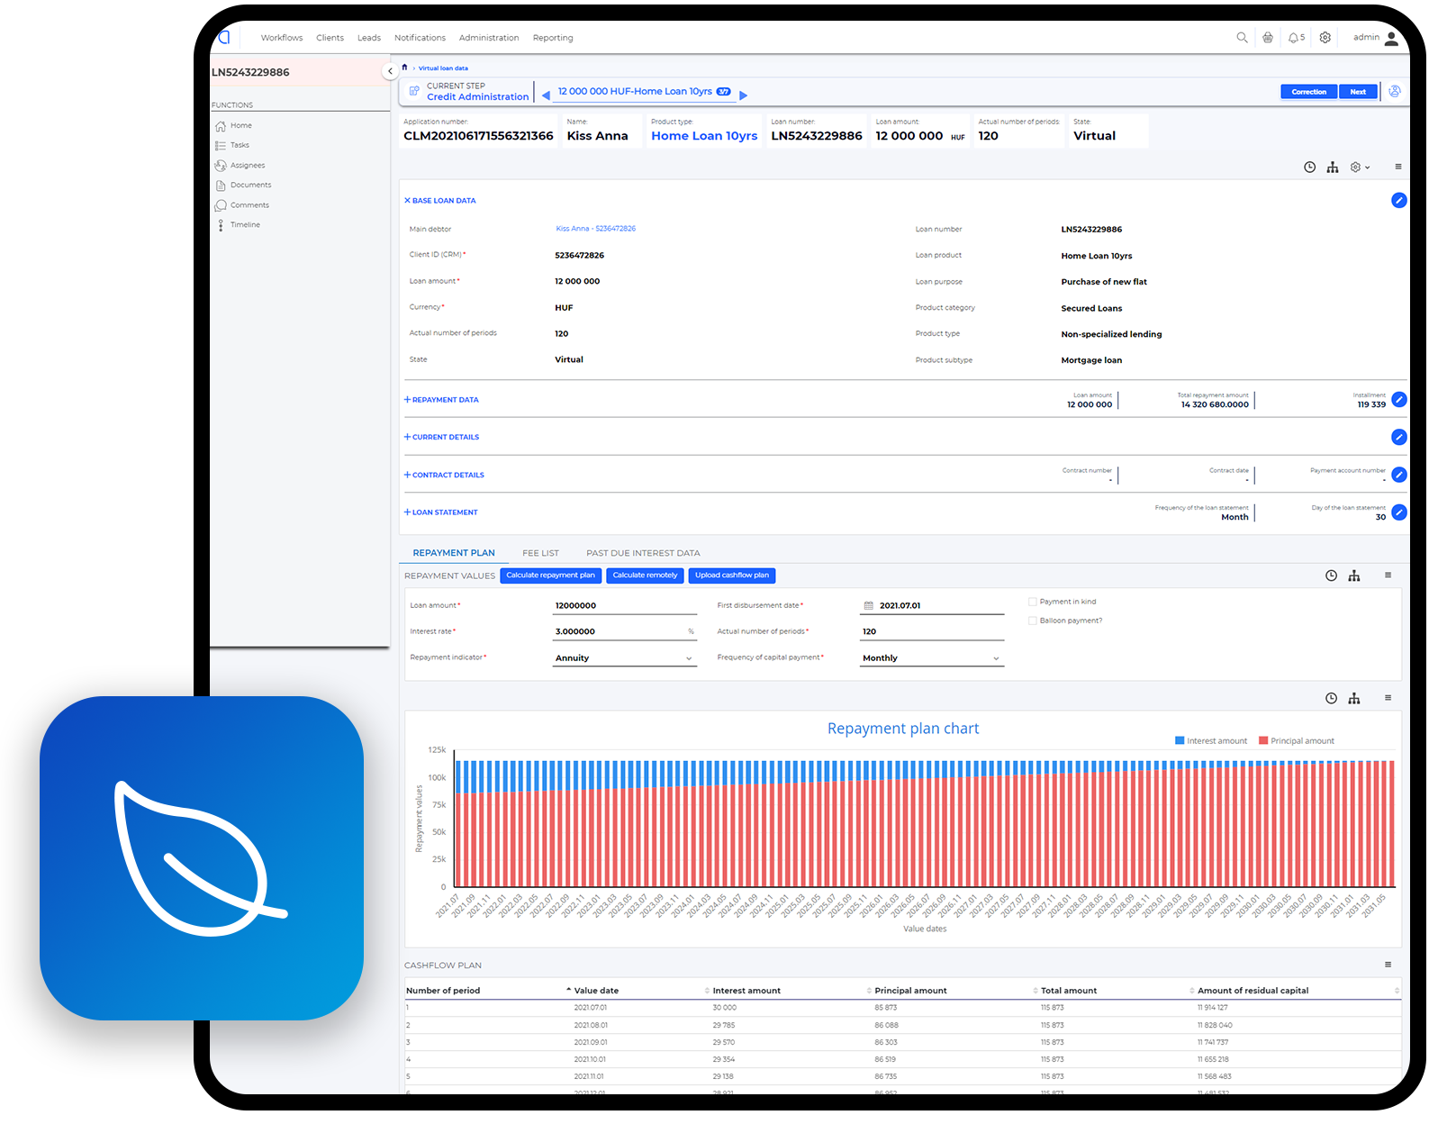Screen dimensions: 1429x1124
Task: Open Frequency of capital payment dropdown
Action: 931,658
